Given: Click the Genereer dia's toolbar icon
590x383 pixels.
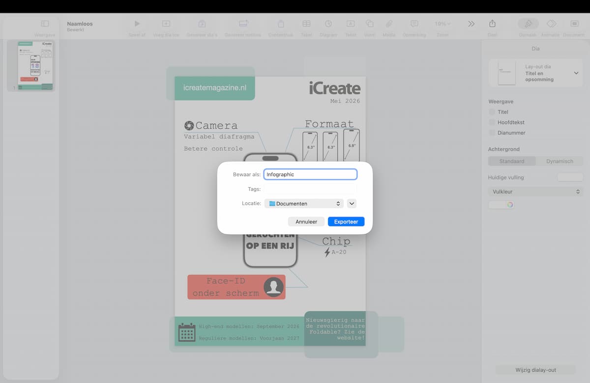Looking at the screenshot, I should (202, 24).
